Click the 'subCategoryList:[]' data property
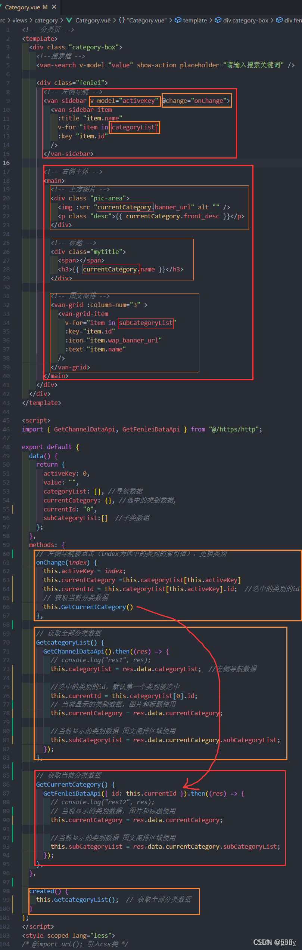302x950 pixels. click(x=76, y=518)
